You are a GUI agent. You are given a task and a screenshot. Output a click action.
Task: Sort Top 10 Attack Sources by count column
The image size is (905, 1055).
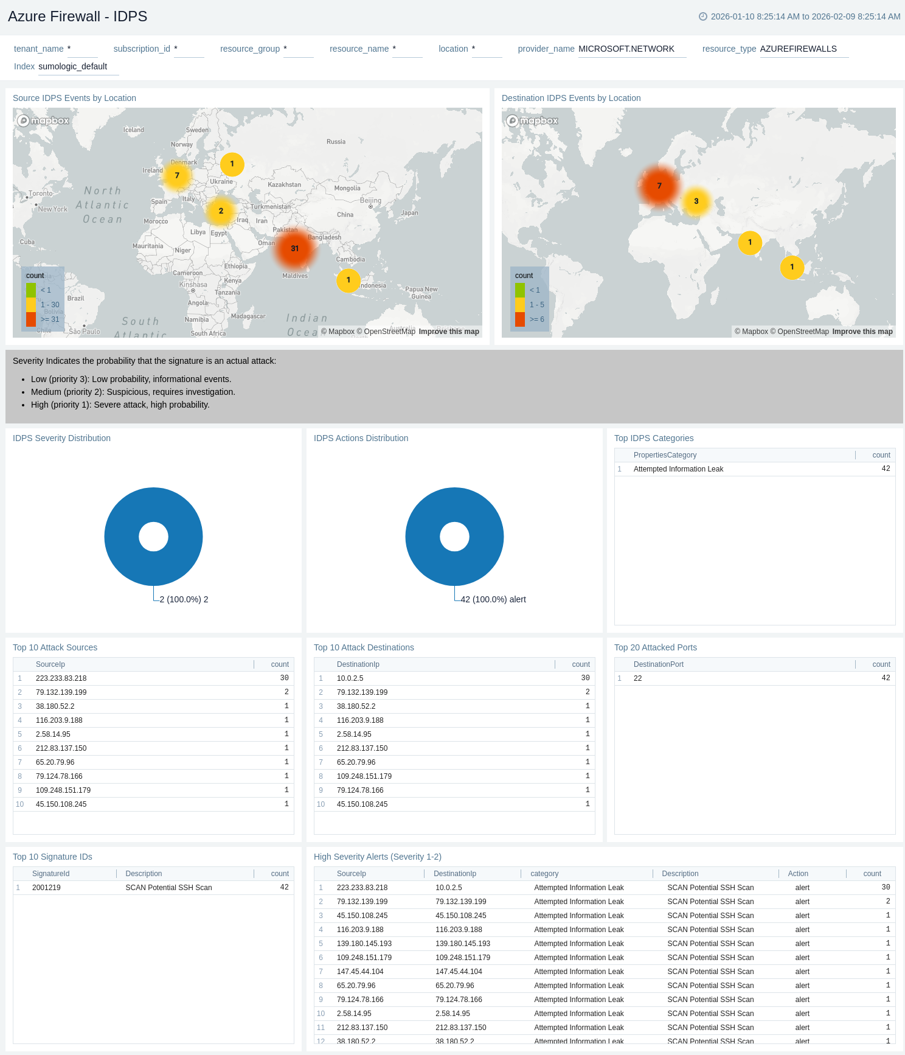pos(280,664)
